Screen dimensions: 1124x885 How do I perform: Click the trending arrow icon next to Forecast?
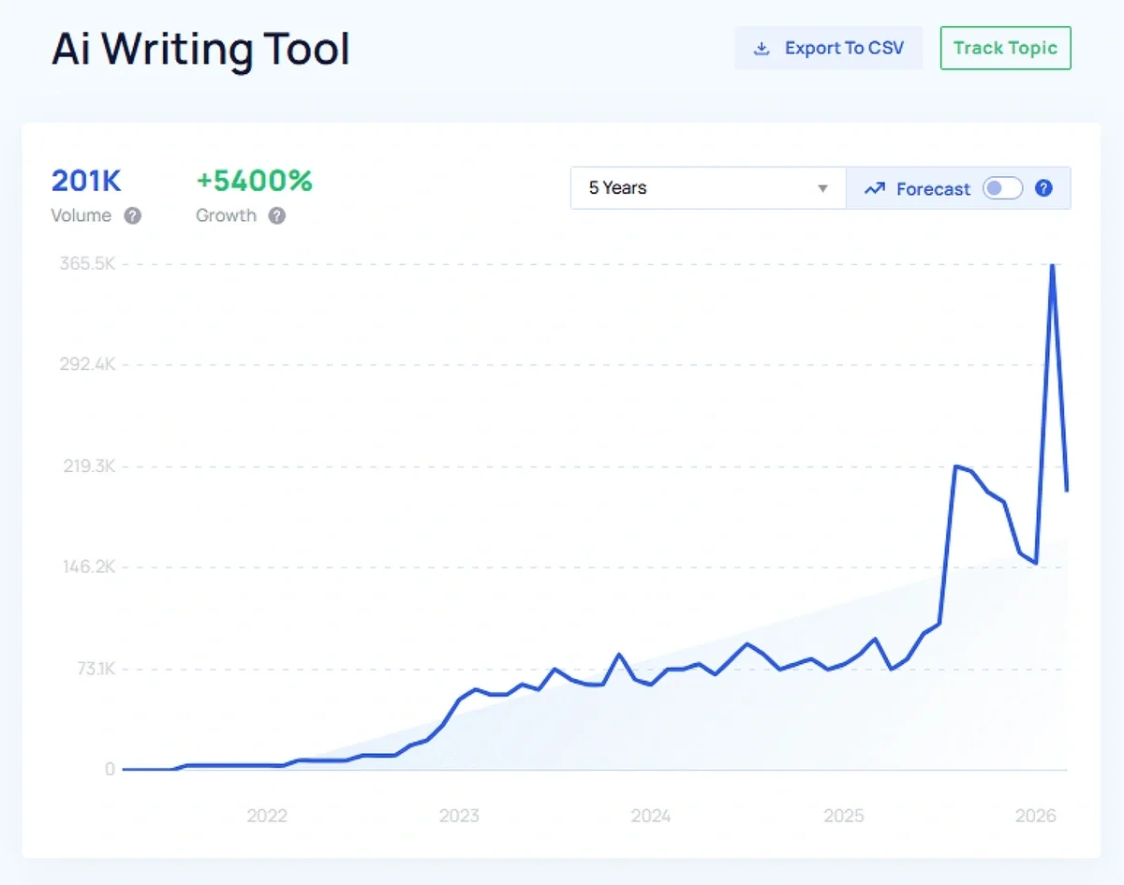point(874,188)
